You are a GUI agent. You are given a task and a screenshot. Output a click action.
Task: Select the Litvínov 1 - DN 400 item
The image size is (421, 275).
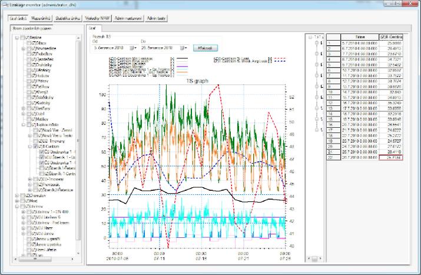tap(50, 212)
